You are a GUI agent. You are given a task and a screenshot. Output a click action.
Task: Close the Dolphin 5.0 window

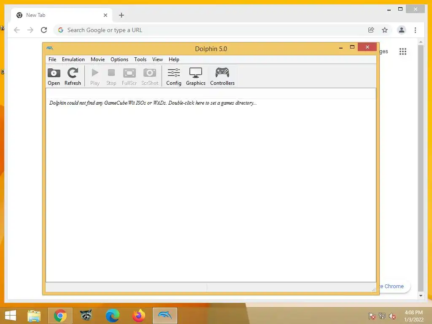367,47
